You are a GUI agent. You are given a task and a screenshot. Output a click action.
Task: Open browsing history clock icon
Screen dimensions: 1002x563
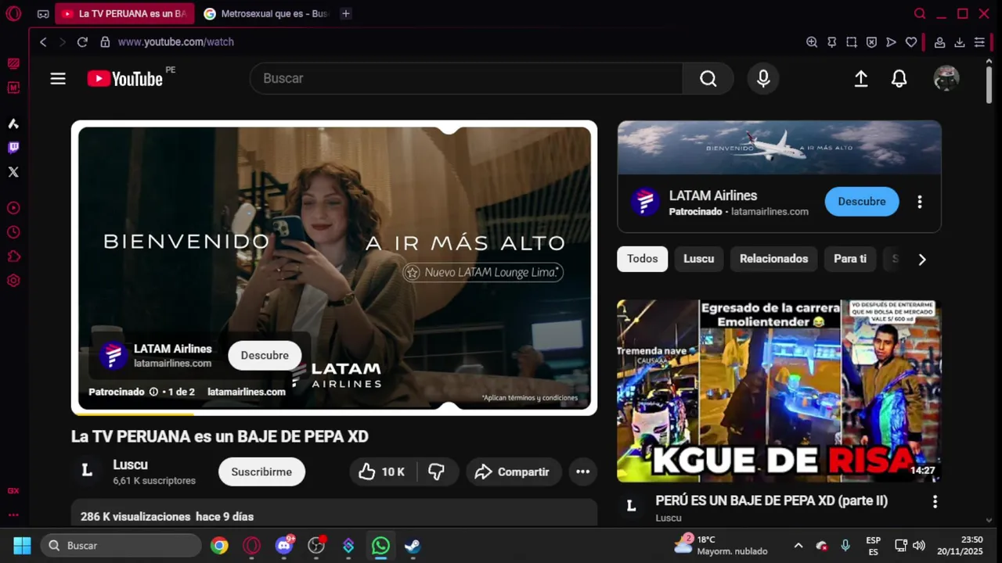point(13,232)
